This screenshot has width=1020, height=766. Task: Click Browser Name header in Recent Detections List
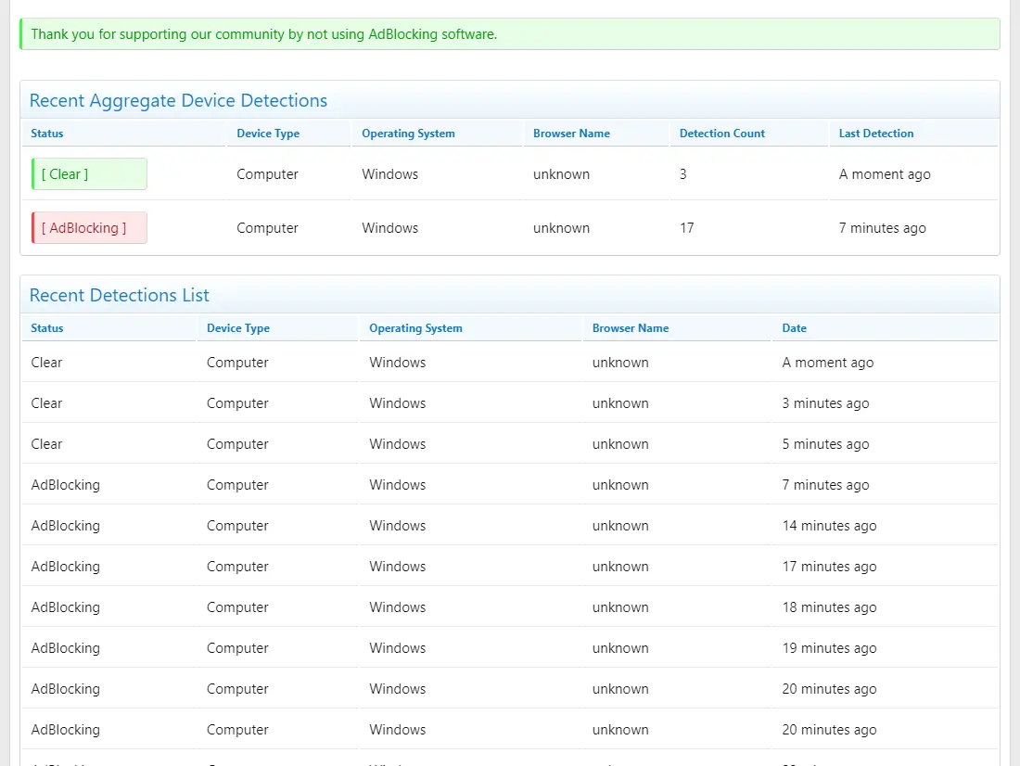pyautogui.click(x=631, y=328)
